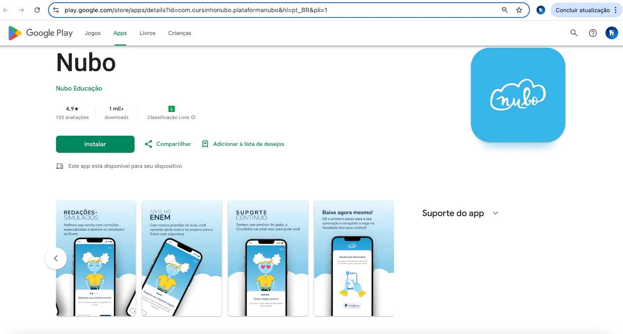This screenshot has height=334, width=623.
Task: Open Redações Simulados screenshot
Action: (96, 258)
